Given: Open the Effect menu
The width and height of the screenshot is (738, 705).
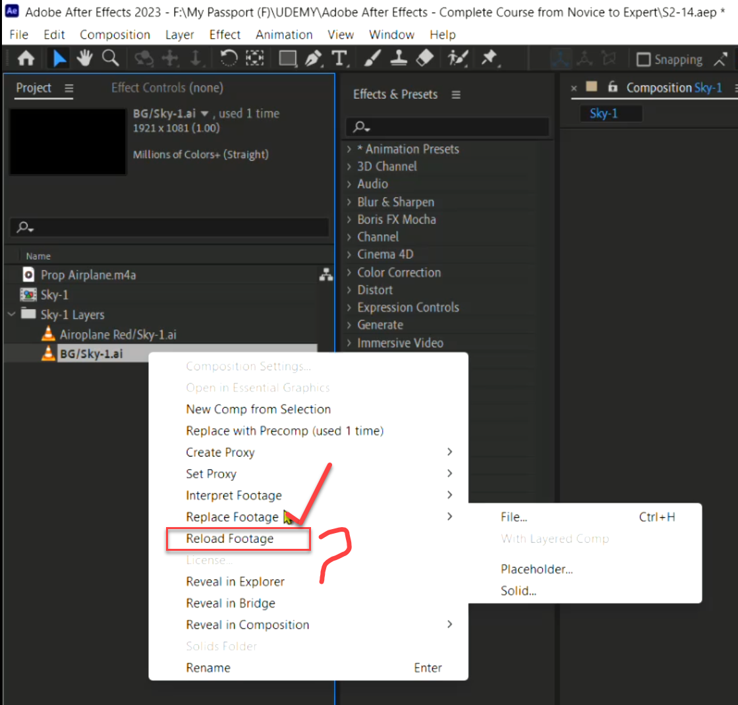Looking at the screenshot, I should tap(224, 34).
